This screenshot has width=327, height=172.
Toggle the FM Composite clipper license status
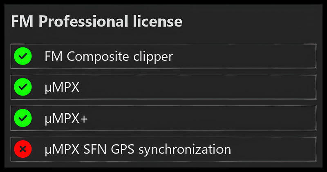coord(23,56)
